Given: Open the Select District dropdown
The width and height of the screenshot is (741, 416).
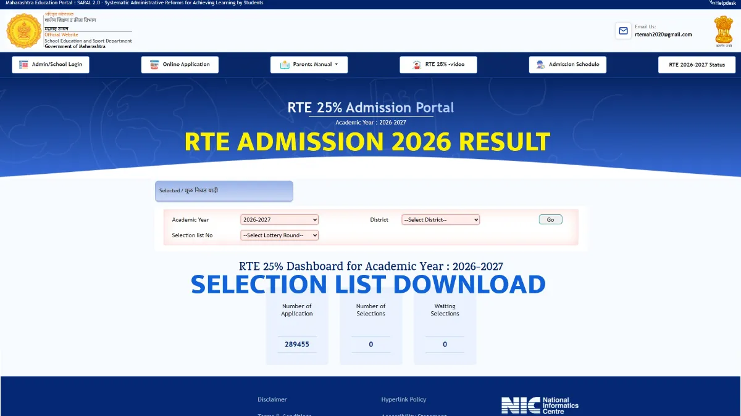Looking at the screenshot, I should point(440,219).
